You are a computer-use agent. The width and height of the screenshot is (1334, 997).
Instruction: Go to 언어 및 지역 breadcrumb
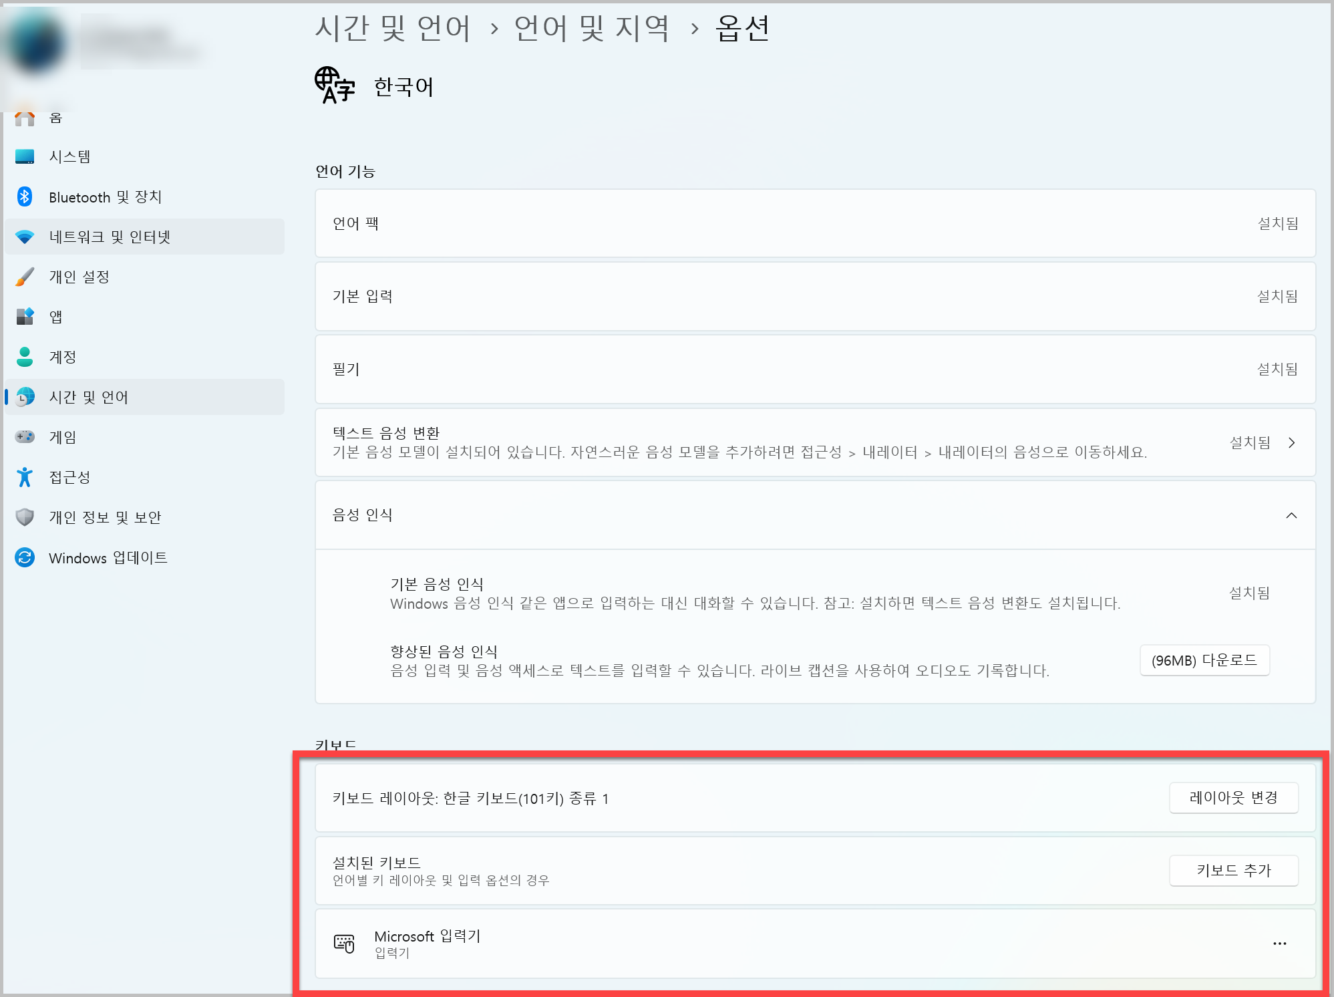pyautogui.click(x=591, y=28)
